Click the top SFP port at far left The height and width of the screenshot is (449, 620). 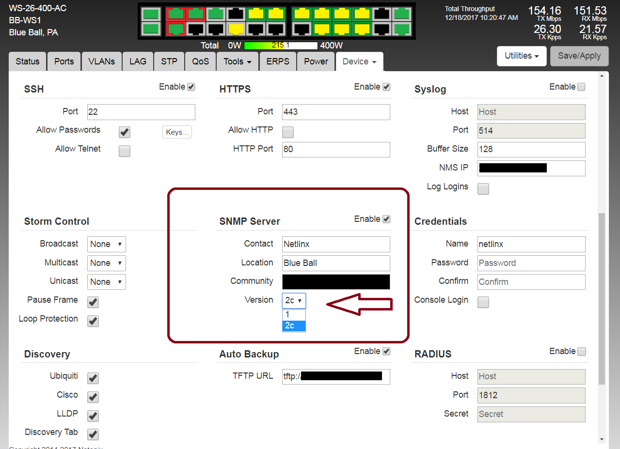(x=152, y=14)
